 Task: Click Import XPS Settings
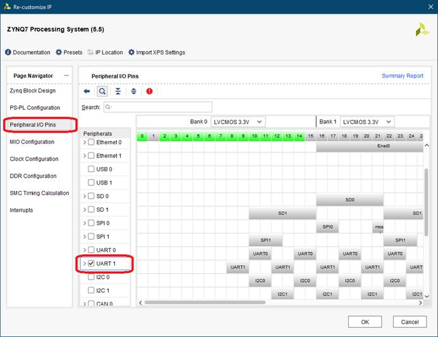pyautogui.click(x=156, y=52)
